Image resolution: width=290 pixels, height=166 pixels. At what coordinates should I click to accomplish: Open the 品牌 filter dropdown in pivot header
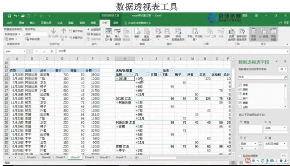[133, 75]
